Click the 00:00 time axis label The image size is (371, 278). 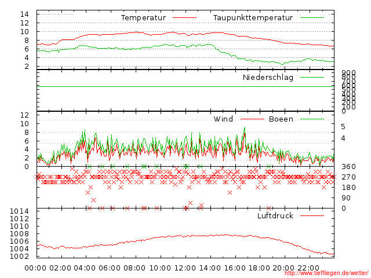pos(35,268)
